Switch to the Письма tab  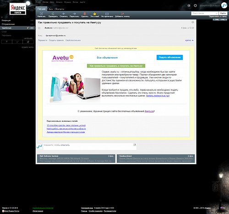[x=41, y=9]
